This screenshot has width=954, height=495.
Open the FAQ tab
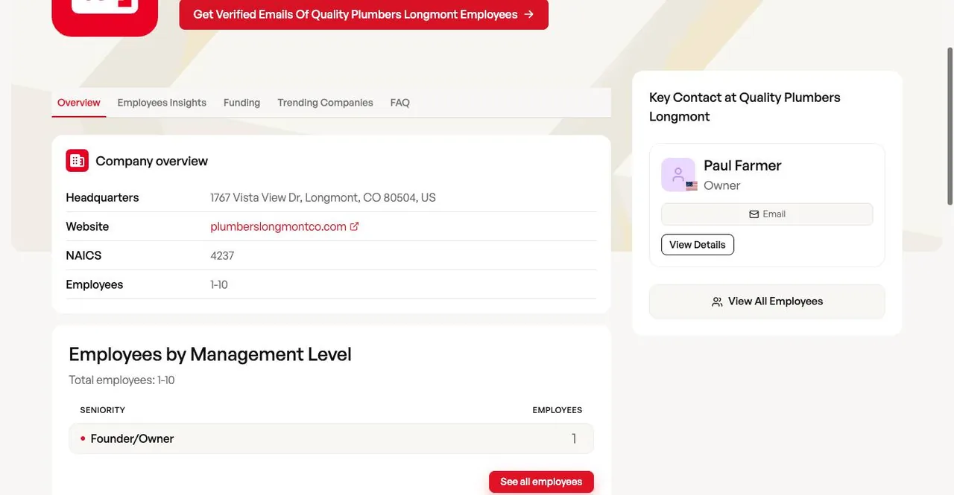[x=399, y=103]
